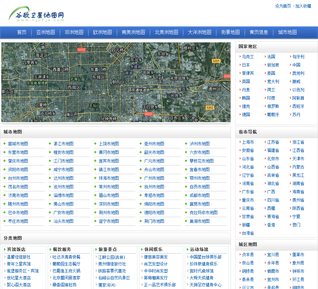Open the 成都市地图 city link
The image size is (318, 289).
click(x=199, y=195)
